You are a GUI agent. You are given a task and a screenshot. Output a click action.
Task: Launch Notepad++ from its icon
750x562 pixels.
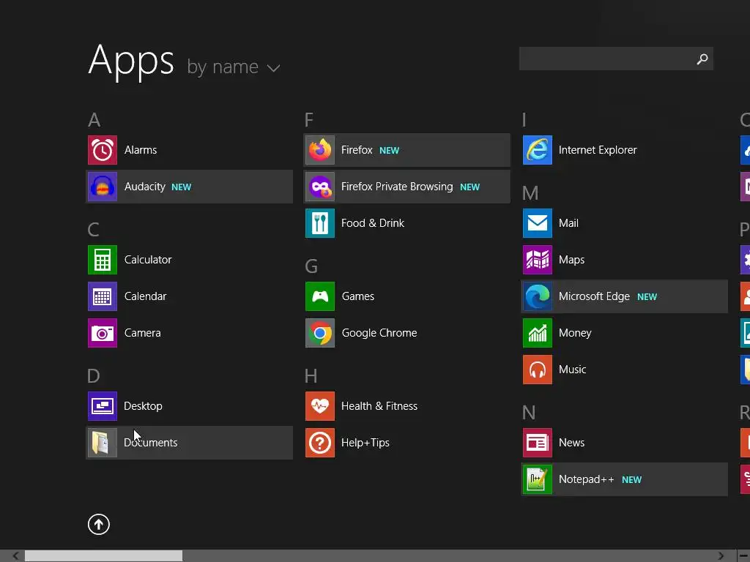tap(538, 479)
